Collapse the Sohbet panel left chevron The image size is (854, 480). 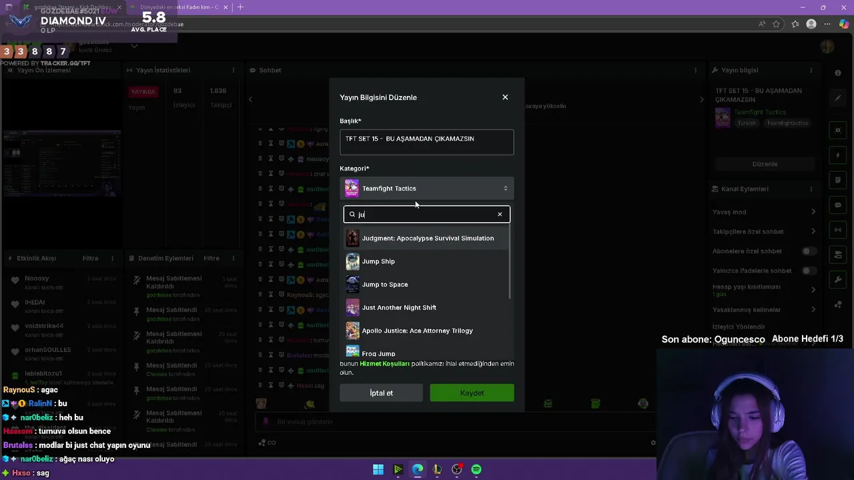pyautogui.click(x=250, y=99)
